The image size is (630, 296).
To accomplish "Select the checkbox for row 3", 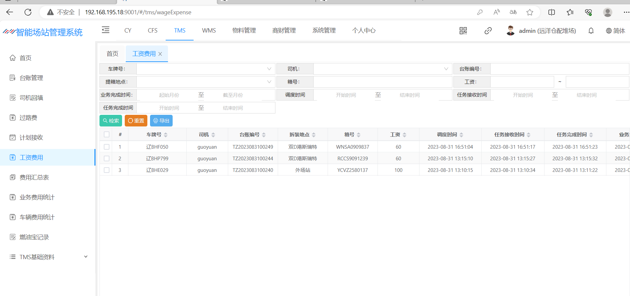I will (x=106, y=170).
